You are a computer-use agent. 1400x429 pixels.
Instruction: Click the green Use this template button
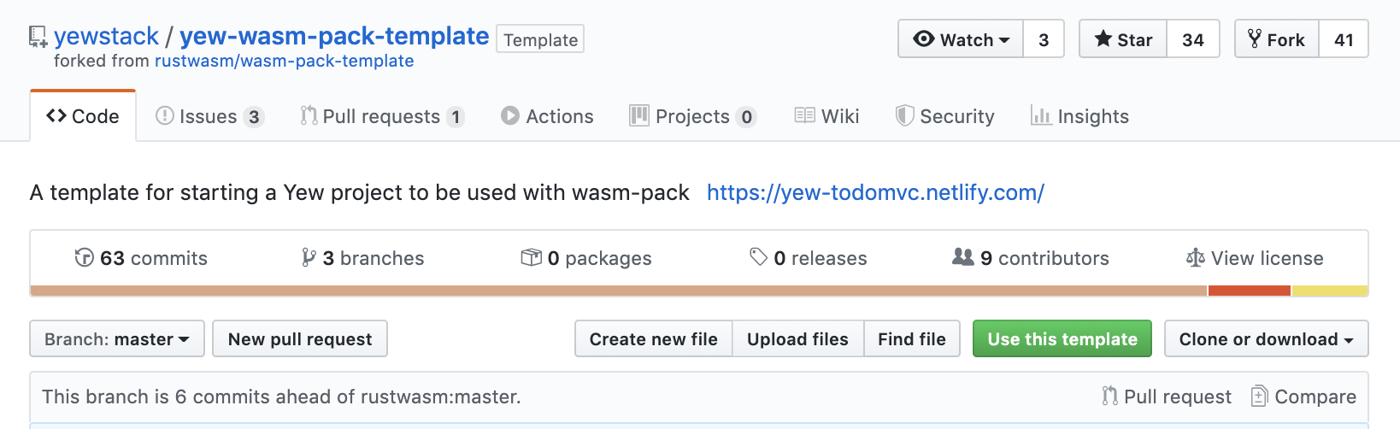click(1062, 338)
